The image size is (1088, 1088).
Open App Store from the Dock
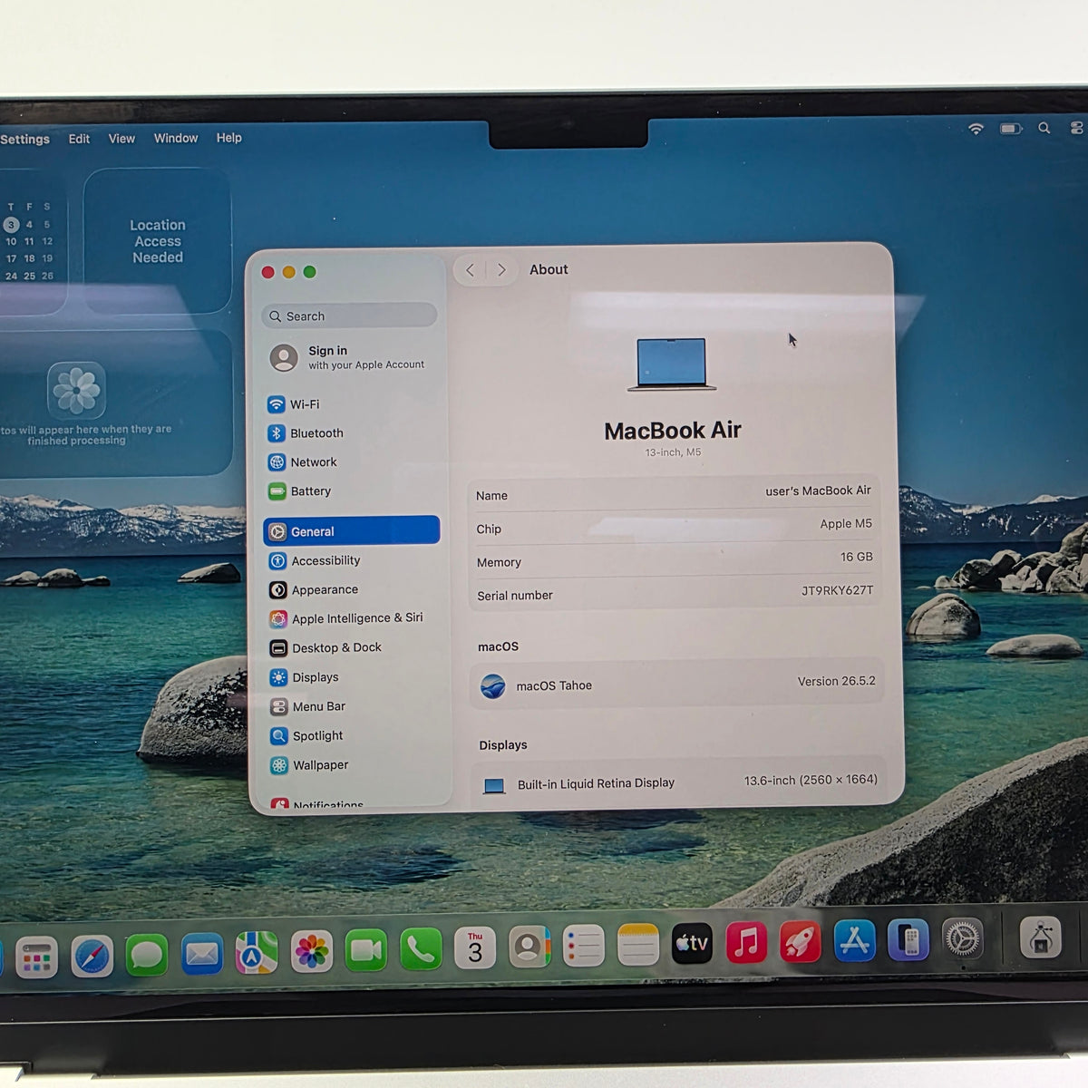[854, 941]
